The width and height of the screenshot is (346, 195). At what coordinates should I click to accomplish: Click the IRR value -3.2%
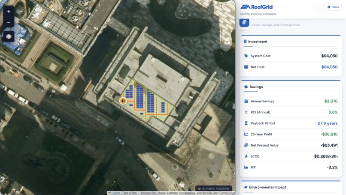coord(332,168)
